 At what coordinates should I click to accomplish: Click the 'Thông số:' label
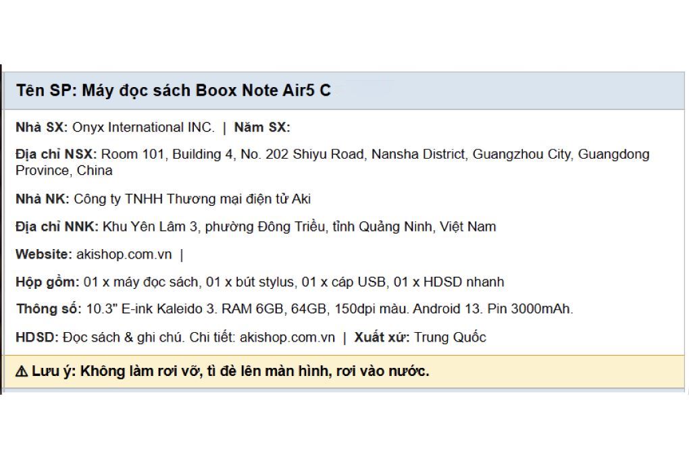[x=49, y=309]
